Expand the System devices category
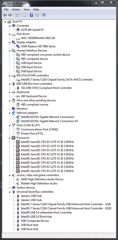Image resolution: width=118 pixels, height=240 pixels. 10,188
